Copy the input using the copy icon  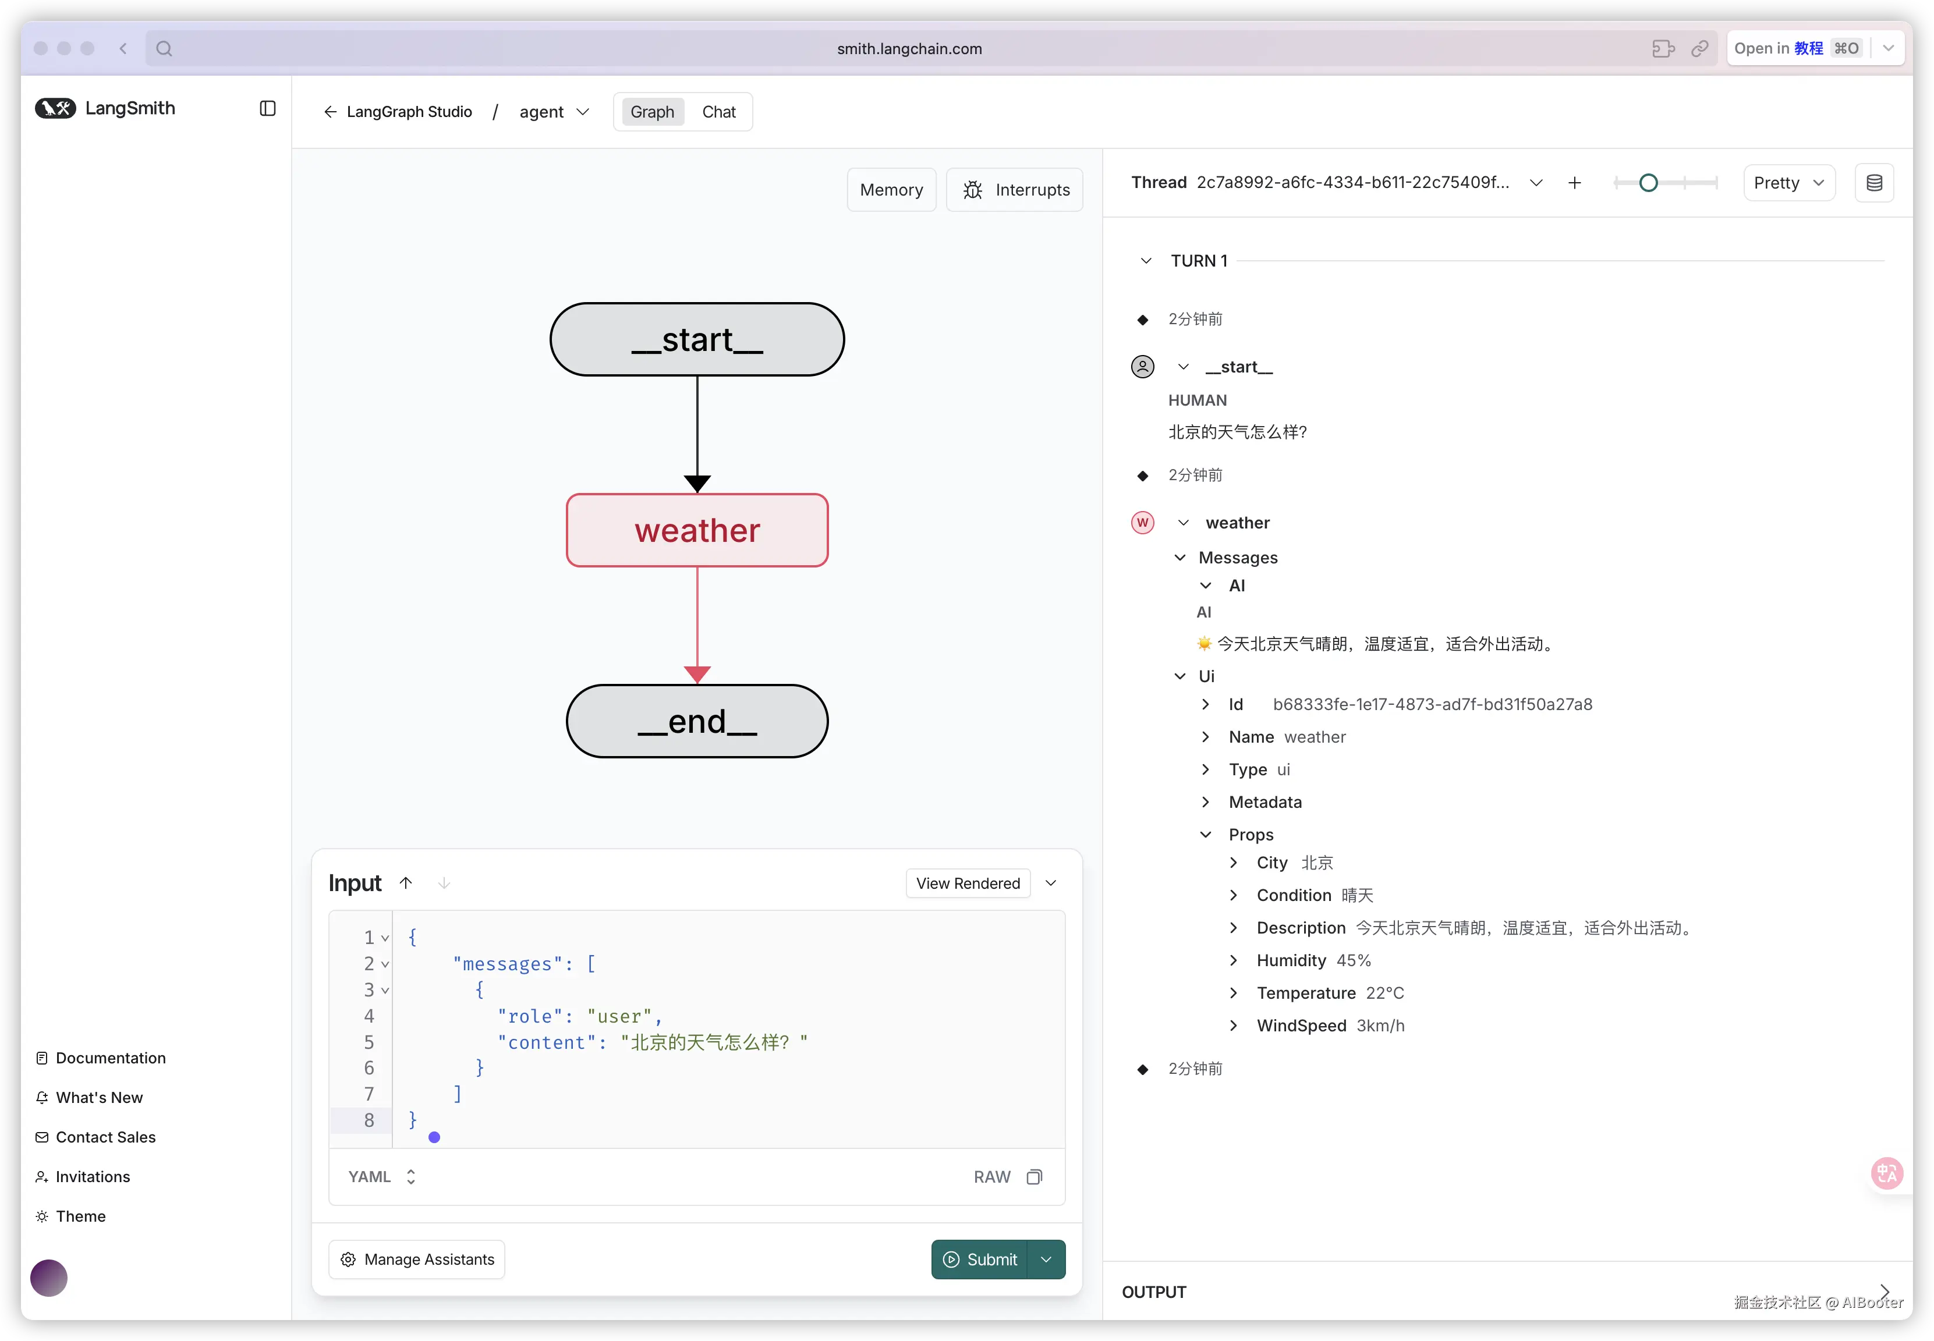1034,1176
